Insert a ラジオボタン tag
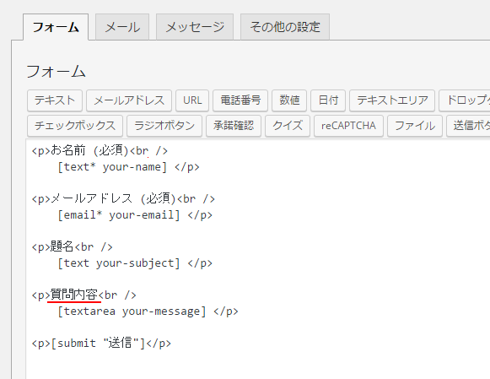The height and width of the screenshot is (379, 490). point(164,126)
